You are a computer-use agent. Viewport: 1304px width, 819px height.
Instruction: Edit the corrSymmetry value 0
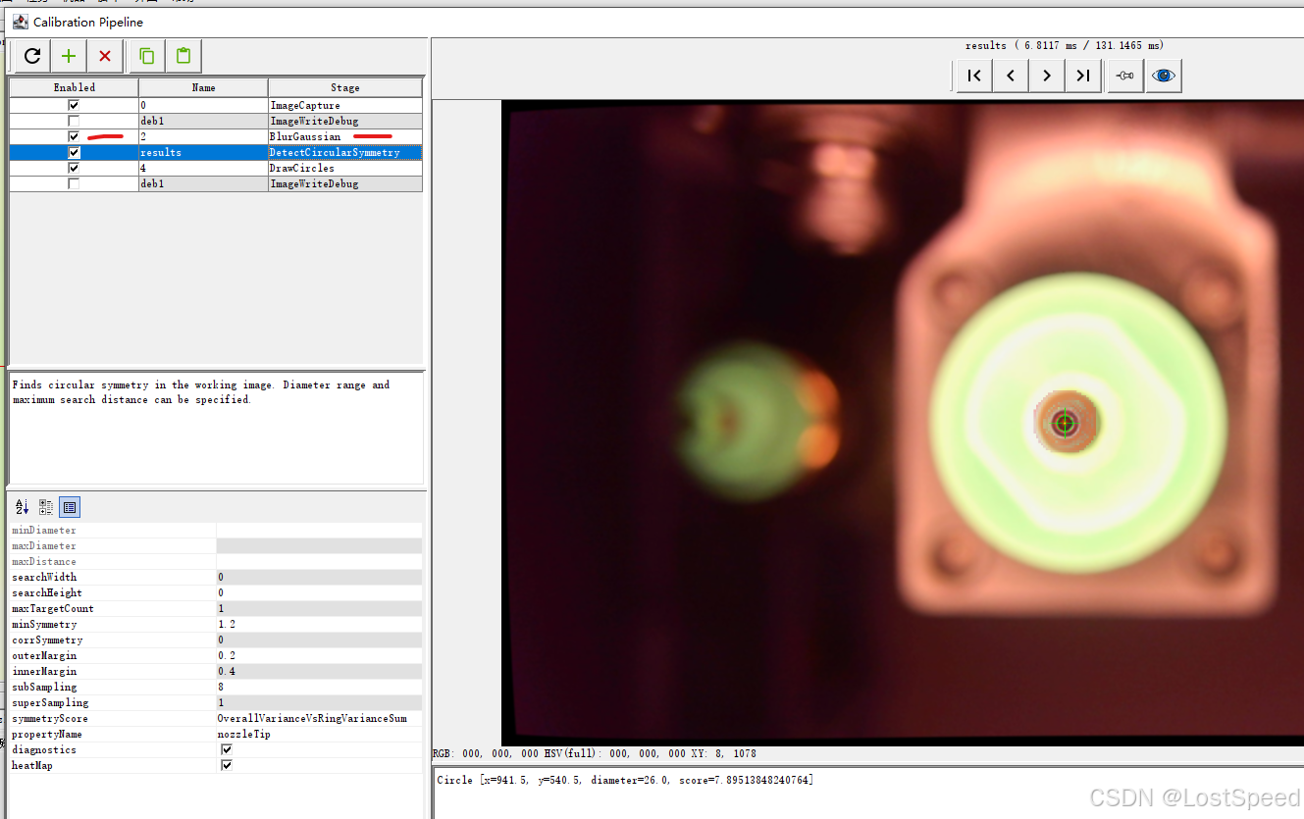(x=319, y=640)
